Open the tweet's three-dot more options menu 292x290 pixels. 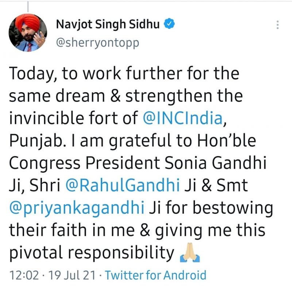coord(278,25)
